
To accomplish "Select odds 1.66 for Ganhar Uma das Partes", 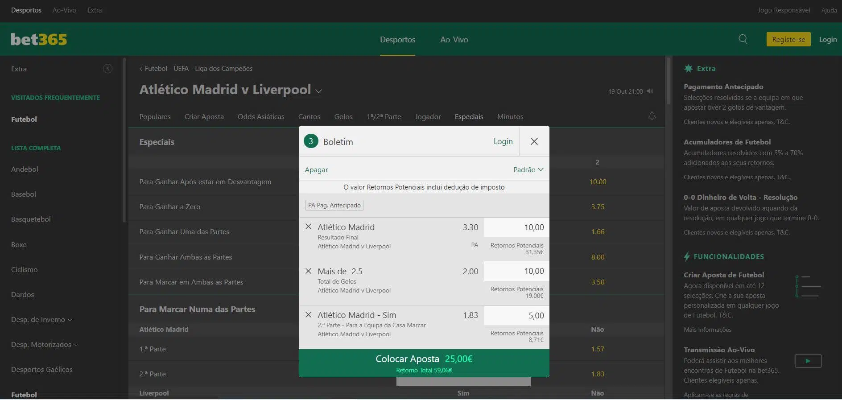I will pyautogui.click(x=598, y=231).
